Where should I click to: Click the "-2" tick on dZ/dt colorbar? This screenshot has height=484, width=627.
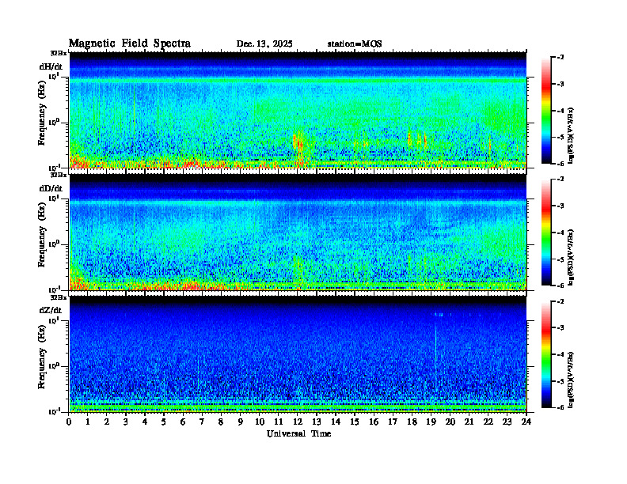pyautogui.click(x=561, y=301)
